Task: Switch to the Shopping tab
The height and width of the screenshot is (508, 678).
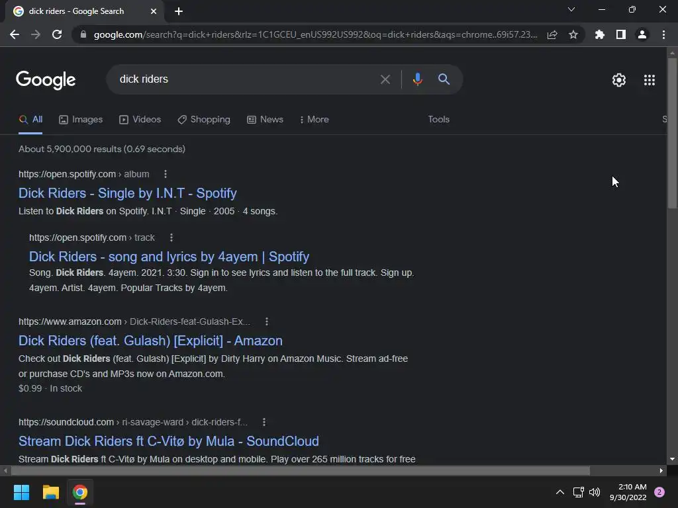Action: (204, 120)
